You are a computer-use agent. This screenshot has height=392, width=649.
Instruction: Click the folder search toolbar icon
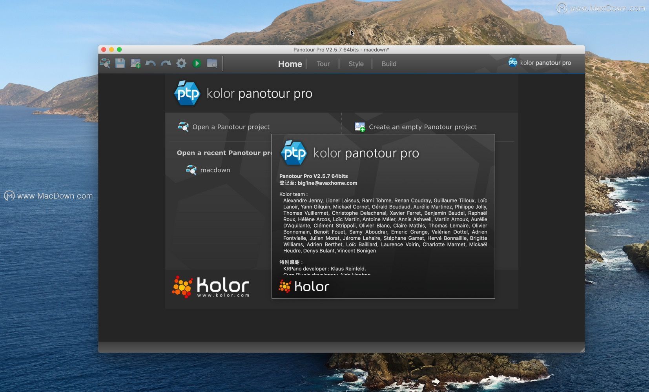212,63
